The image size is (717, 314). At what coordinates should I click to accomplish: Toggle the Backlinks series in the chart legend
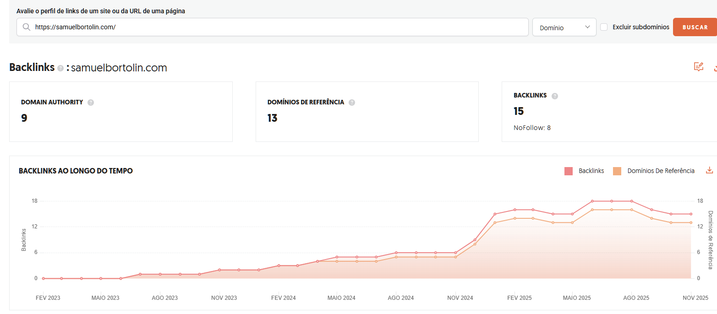(591, 170)
